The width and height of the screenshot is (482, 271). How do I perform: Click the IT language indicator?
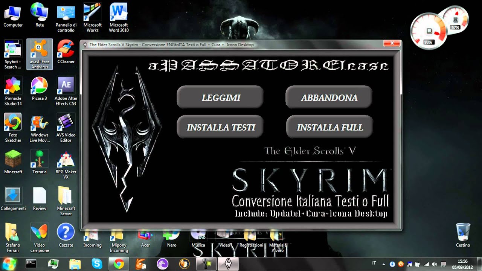click(374, 264)
